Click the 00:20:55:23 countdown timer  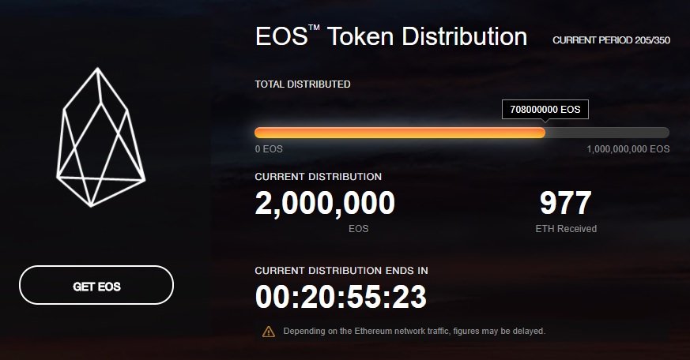(341, 297)
